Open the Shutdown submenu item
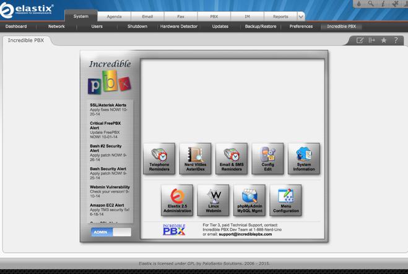Image resolution: width=408 pixels, height=274 pixels. pos(137,27)
